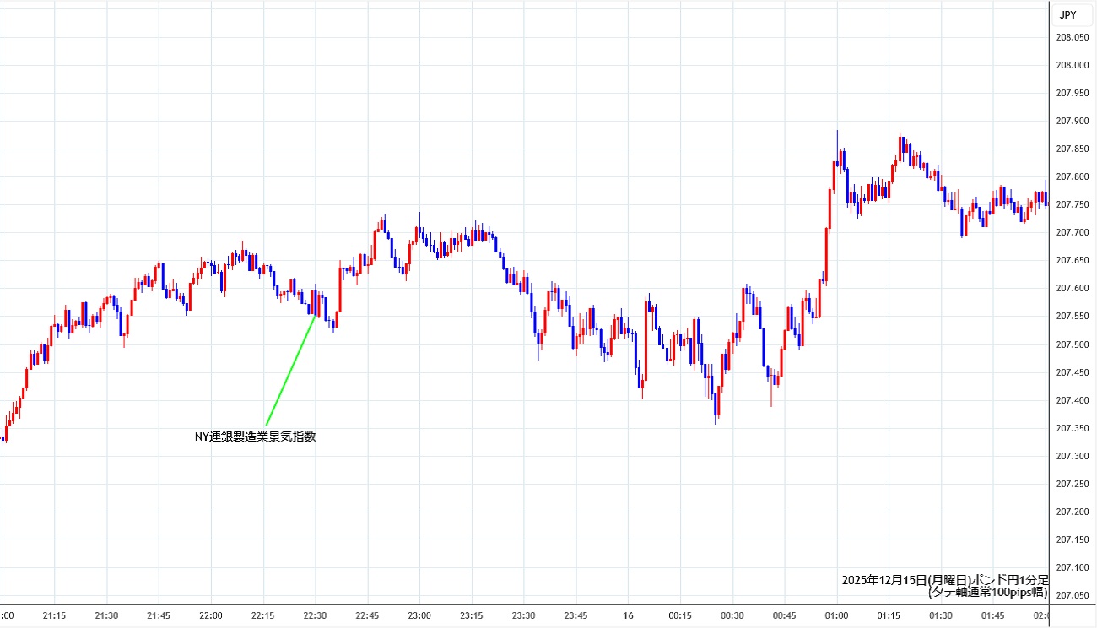This screenshot has width=1097, height=629.
Task: Select the タテ軸通常100pips幅 note text
Action: [987, 593]
